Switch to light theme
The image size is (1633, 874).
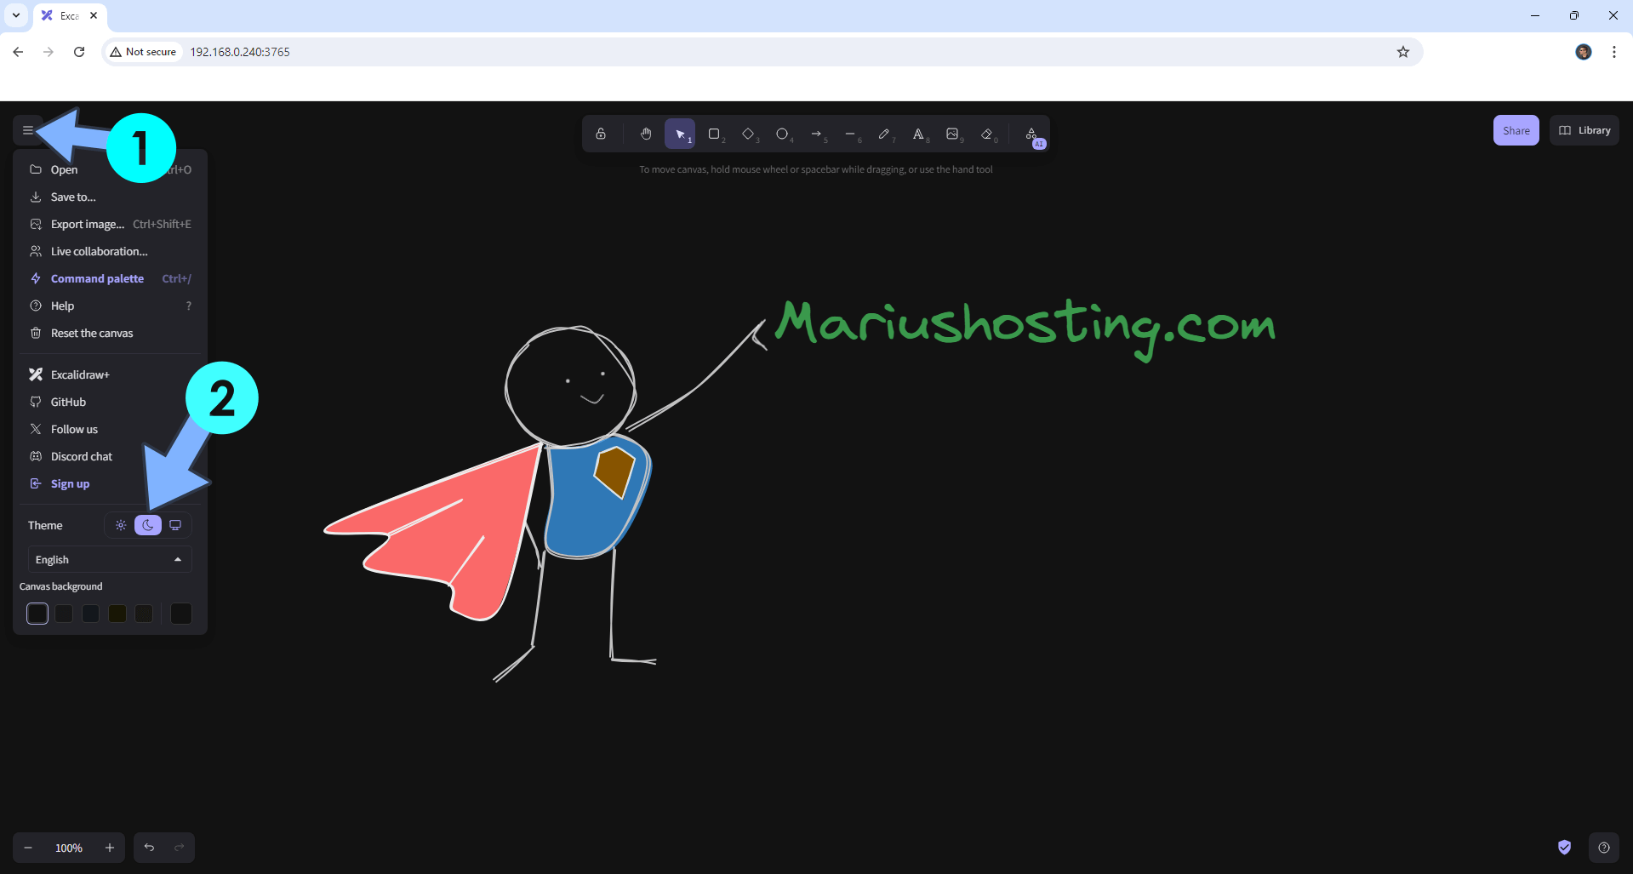coord(121,525)
